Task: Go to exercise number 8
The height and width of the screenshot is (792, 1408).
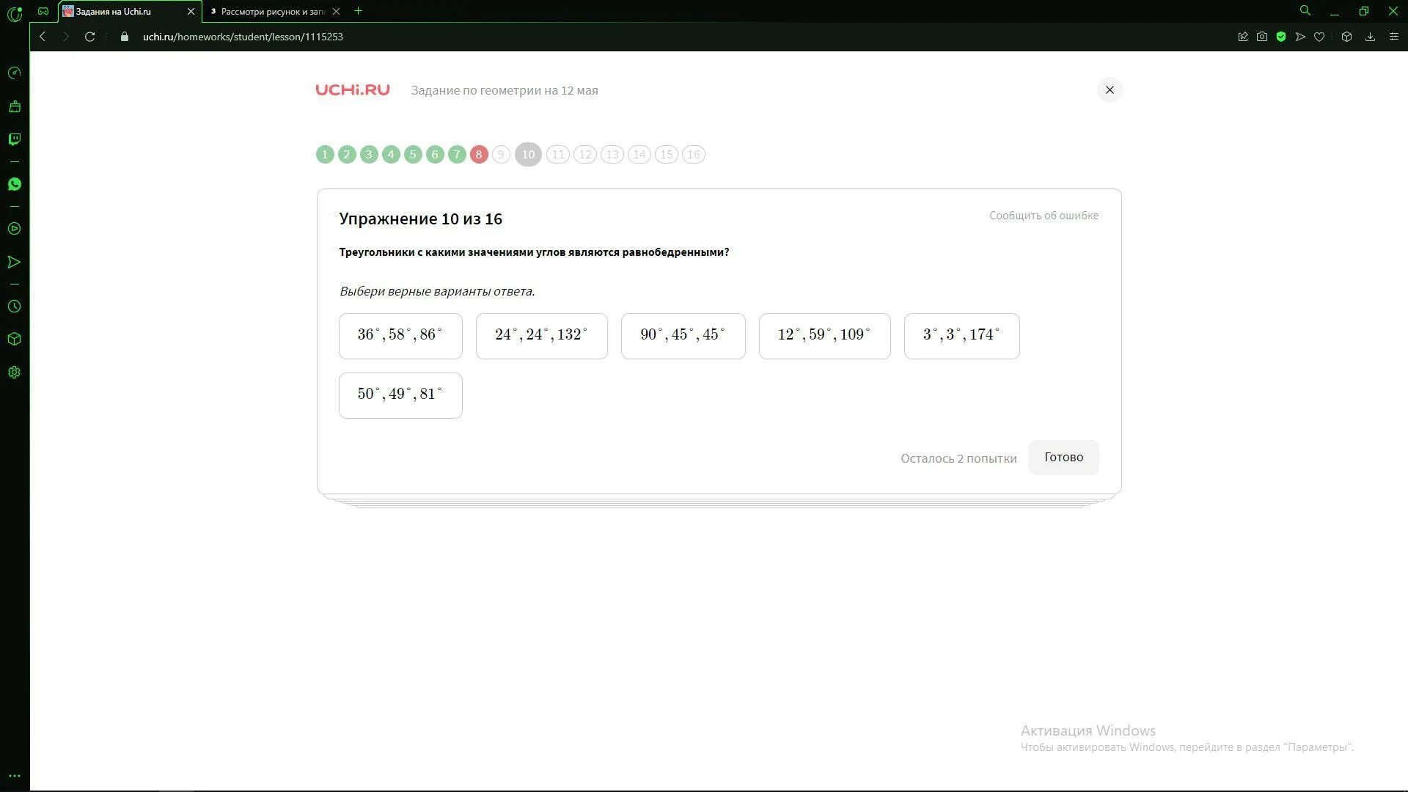Action: tap(479, 155)
